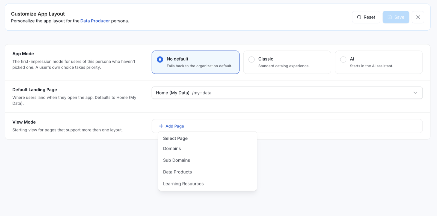Viewport: 437px width, 216px height.
Task: Click the plus icon beside Add Page
Action: pyautogui.click(x=161, y=126)
